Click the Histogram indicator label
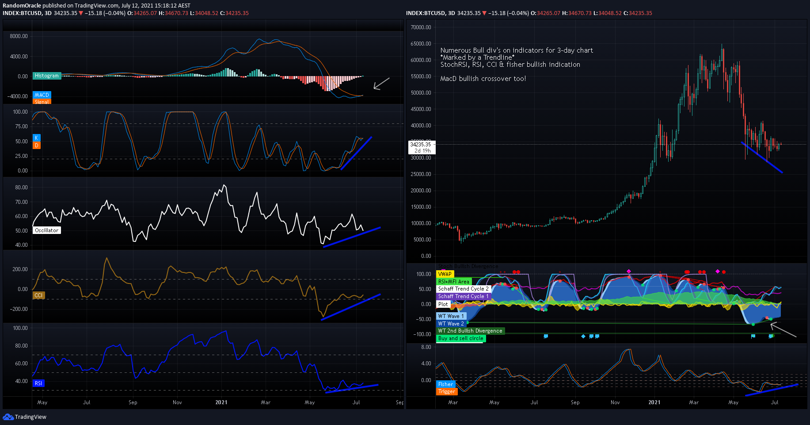Screen dimensions: 810x425 click(x=47, y=76)
